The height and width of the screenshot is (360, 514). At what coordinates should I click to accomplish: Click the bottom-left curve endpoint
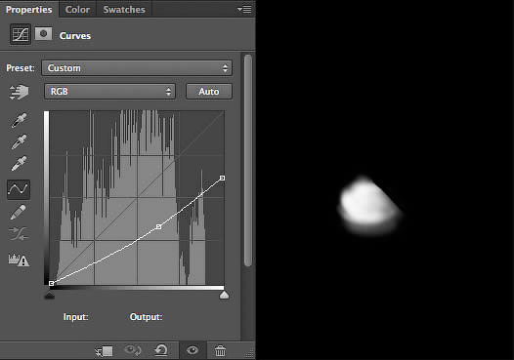[x=51, y=284]
